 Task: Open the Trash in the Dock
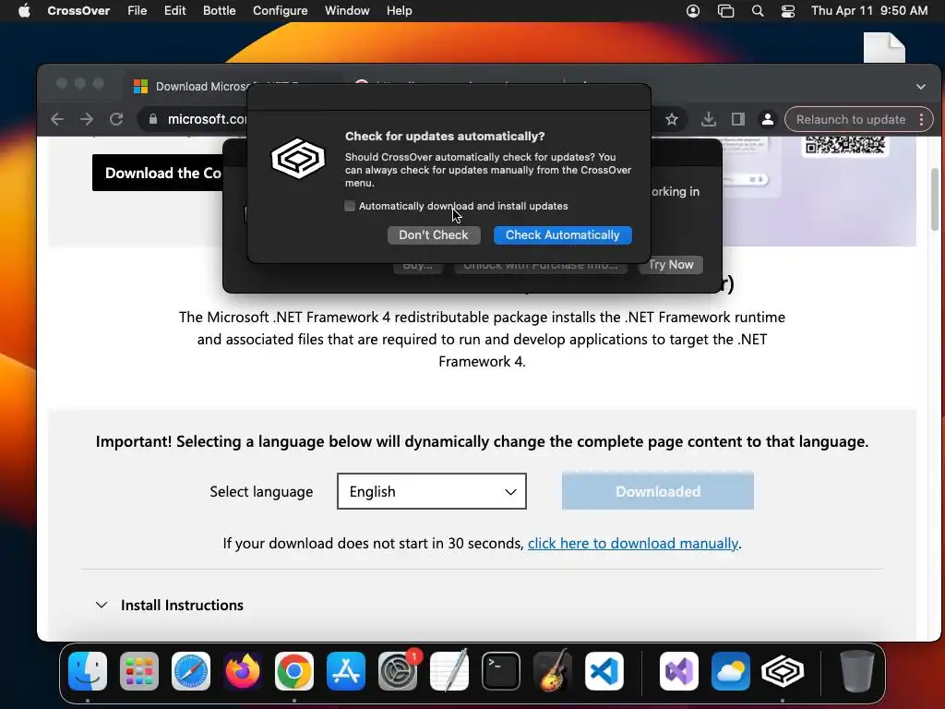click(857, 671)
